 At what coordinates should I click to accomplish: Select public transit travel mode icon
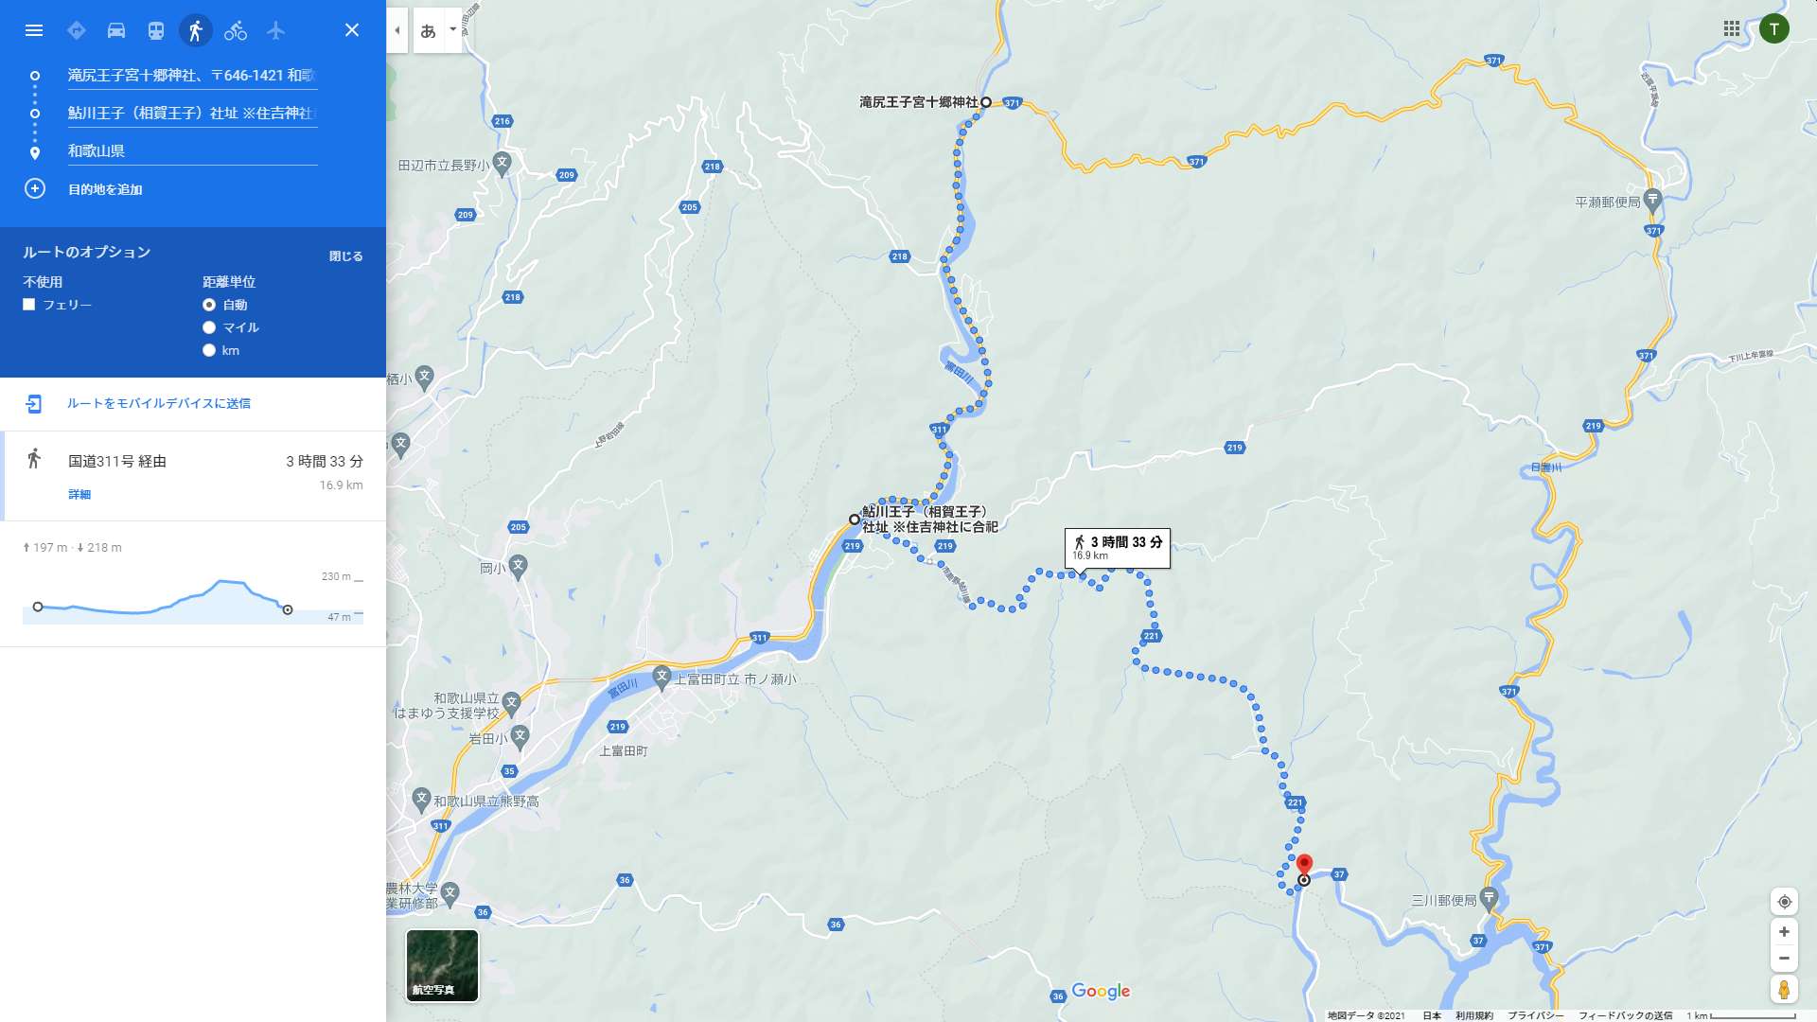tap(156, 30)
